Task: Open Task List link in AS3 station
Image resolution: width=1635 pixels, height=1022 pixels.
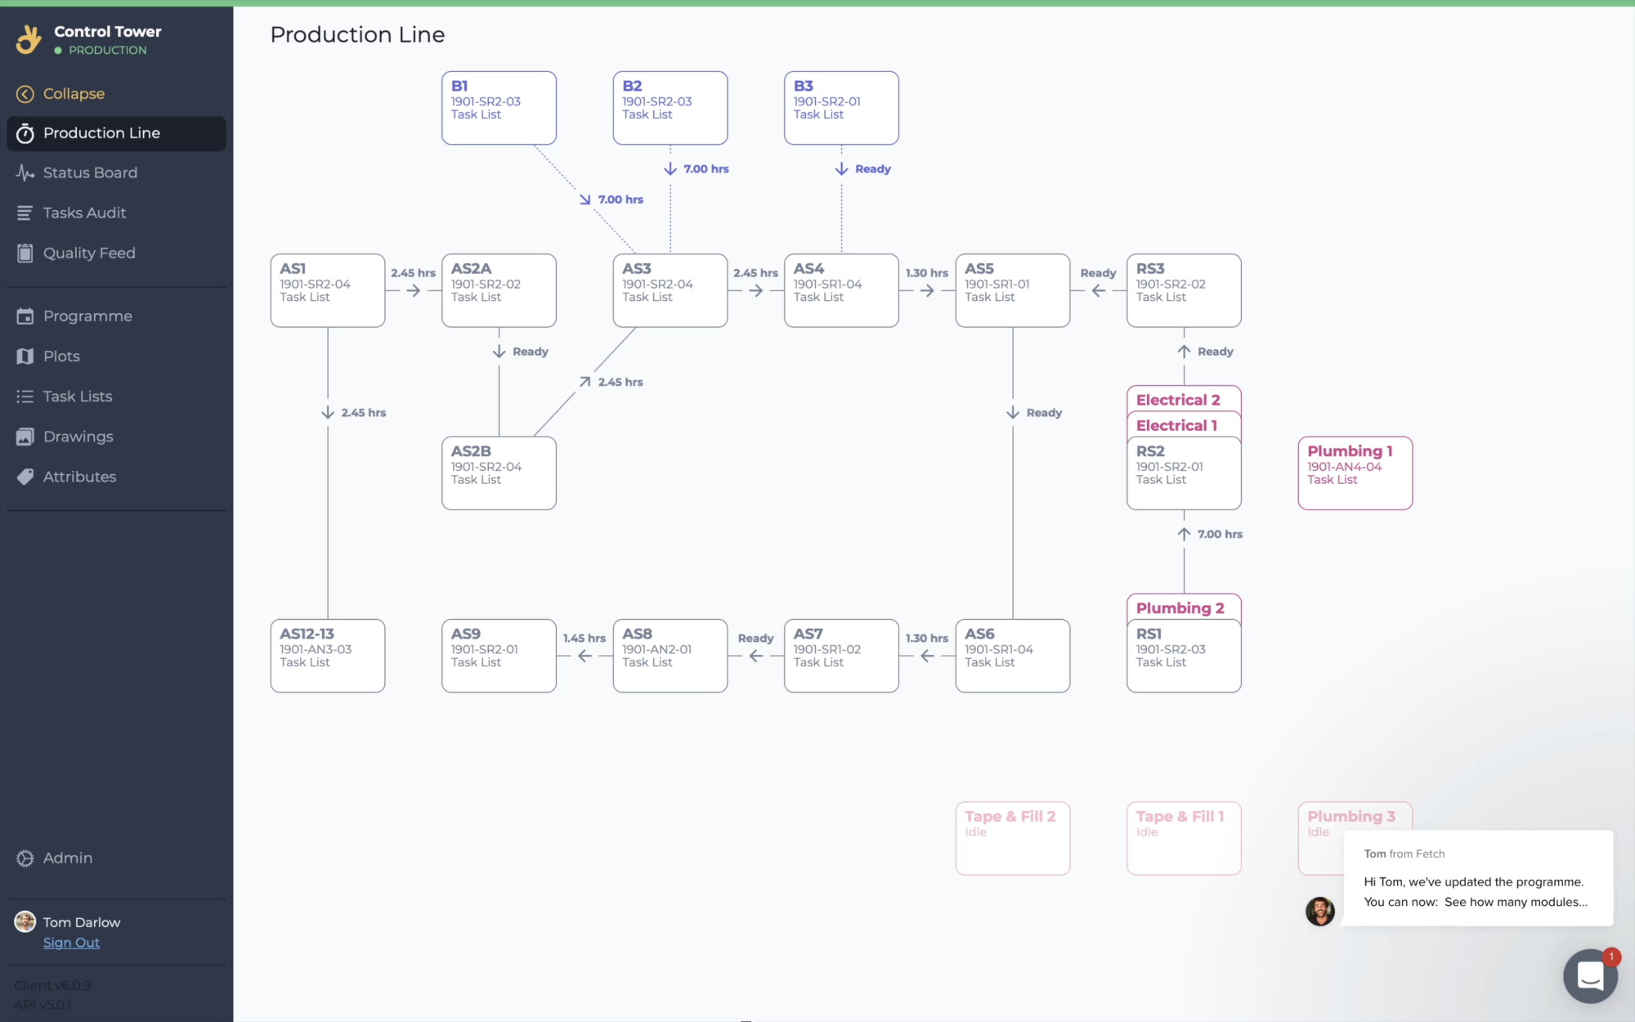Action: (x=647, y=298)
